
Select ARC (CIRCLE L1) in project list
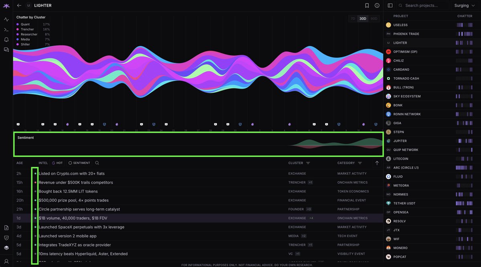432,168
